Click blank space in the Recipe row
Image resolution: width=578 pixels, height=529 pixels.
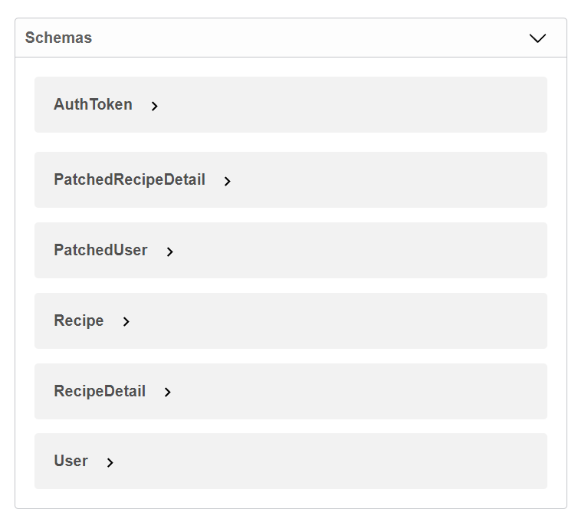336,320
